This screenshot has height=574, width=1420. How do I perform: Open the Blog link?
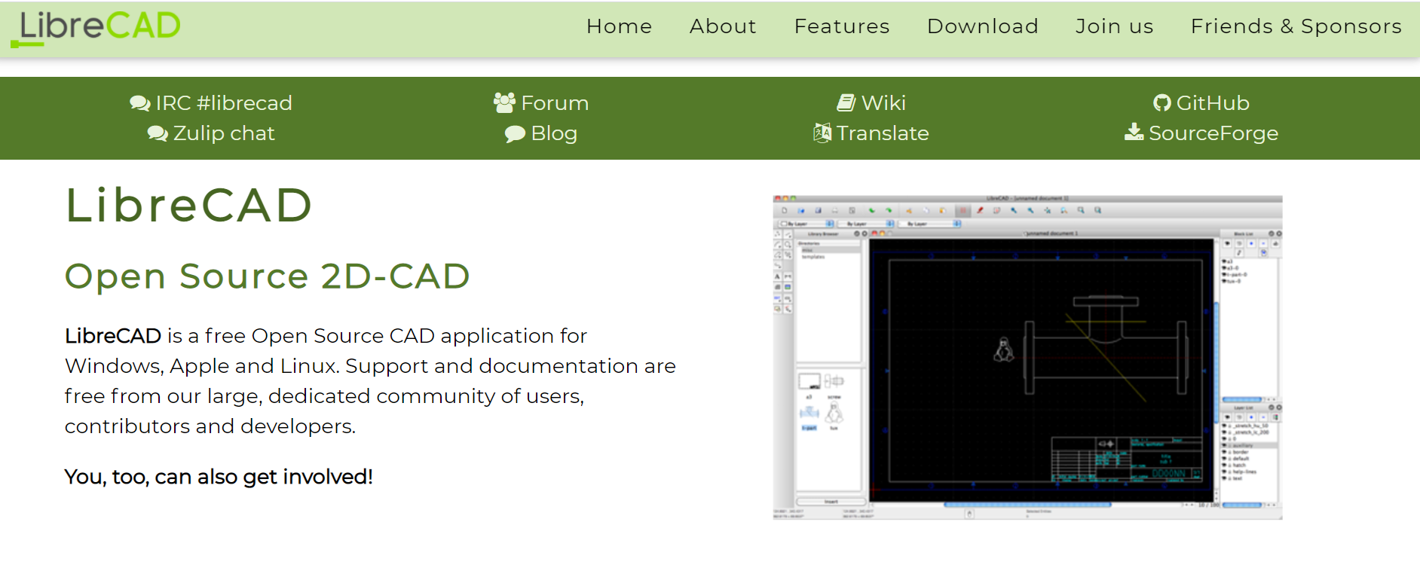554,133
